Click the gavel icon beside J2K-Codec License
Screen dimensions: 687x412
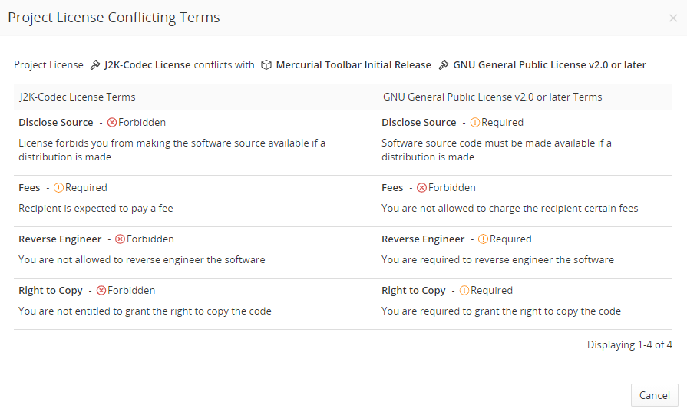[95, 65]
